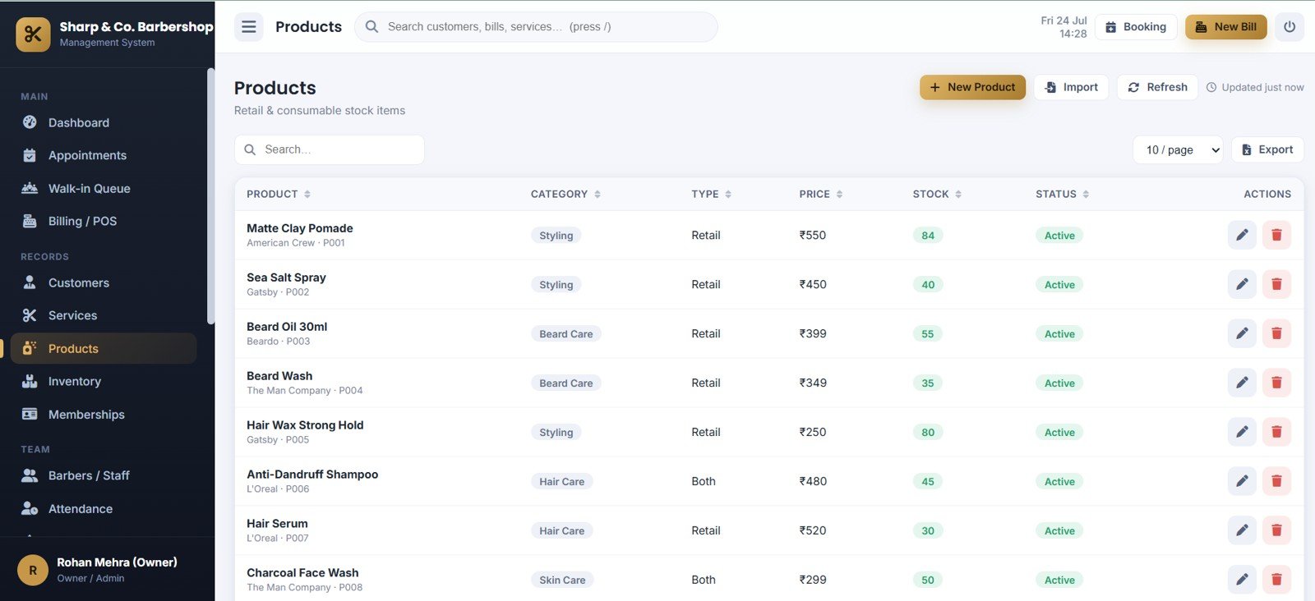Sort table by Product column
This screenshot has width=1315, height=601.
point(279,195)
